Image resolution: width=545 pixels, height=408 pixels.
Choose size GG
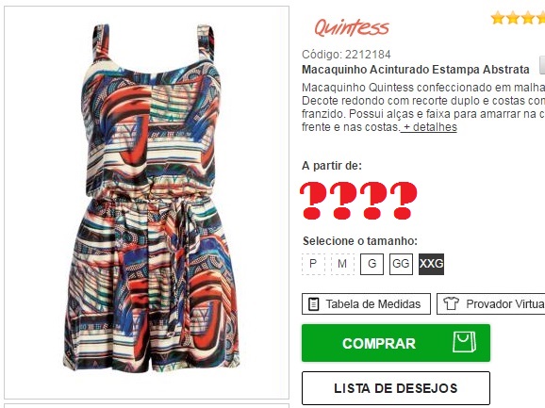tap(401, 264)
